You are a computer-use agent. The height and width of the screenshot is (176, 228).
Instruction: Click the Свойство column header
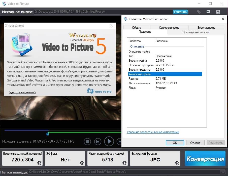(x=141, y=41)
